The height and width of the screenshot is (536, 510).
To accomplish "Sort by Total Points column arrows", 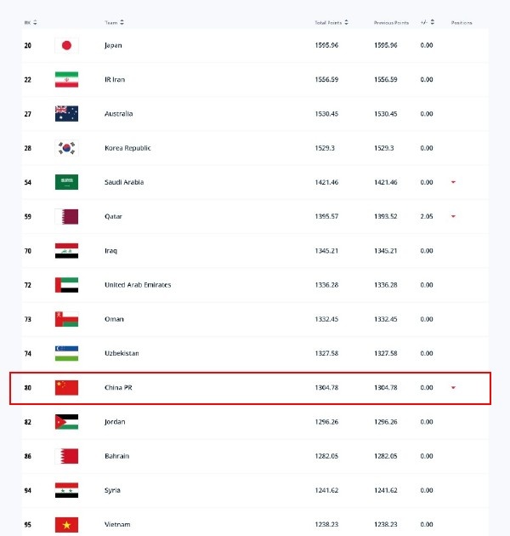I will (347, 23).
